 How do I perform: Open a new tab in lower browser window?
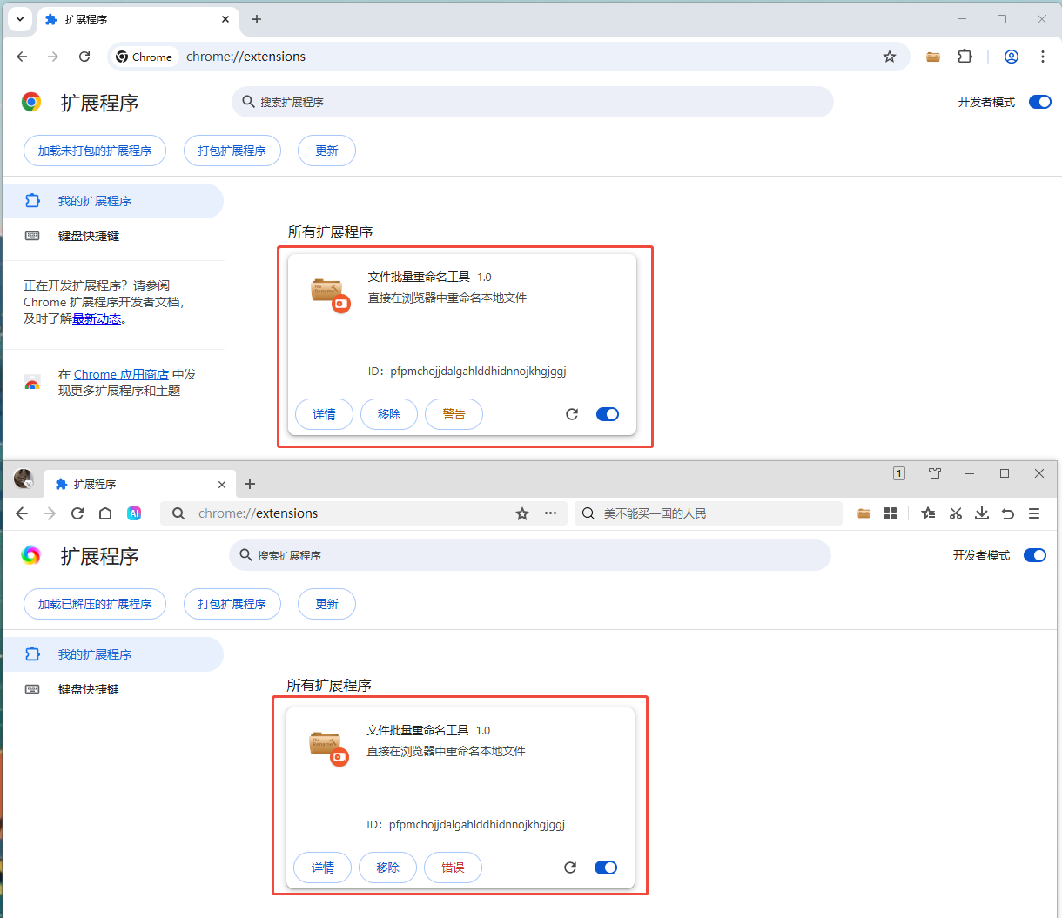250,484
